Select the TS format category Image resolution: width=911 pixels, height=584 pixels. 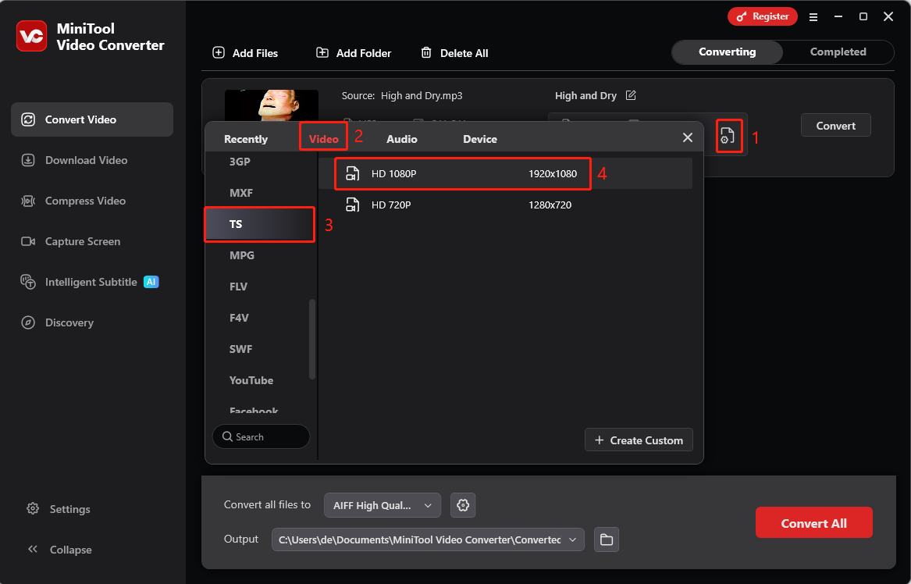259,224
